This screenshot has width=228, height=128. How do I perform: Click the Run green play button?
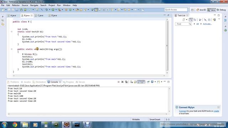coord(53,10)
